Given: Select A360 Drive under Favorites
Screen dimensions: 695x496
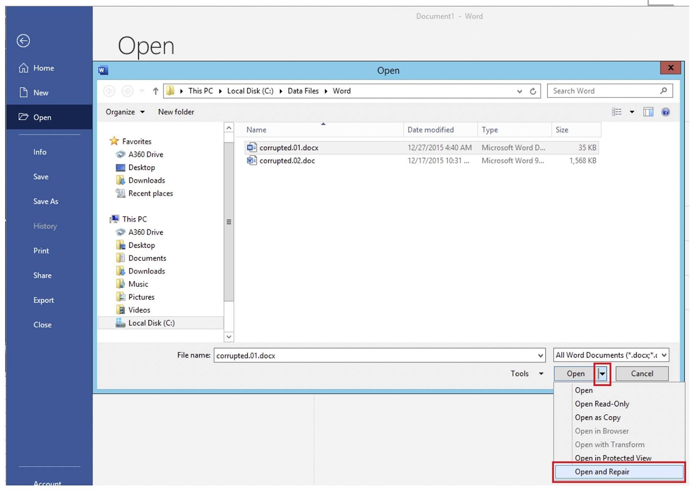Looking at the screenshot, I should (146, 154).
